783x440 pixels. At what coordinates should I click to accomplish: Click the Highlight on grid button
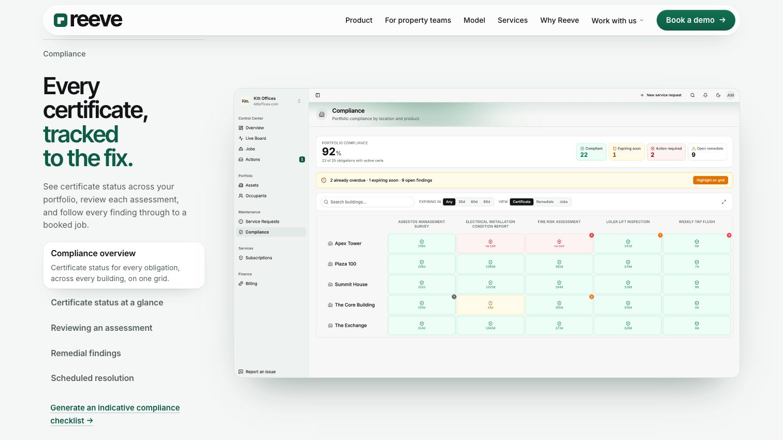pos(711,180)
